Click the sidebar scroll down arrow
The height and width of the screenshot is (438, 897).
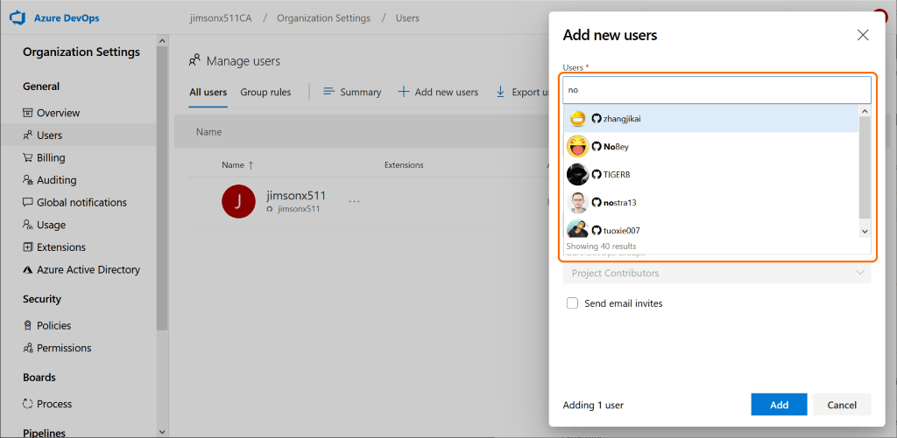point(162,432)
